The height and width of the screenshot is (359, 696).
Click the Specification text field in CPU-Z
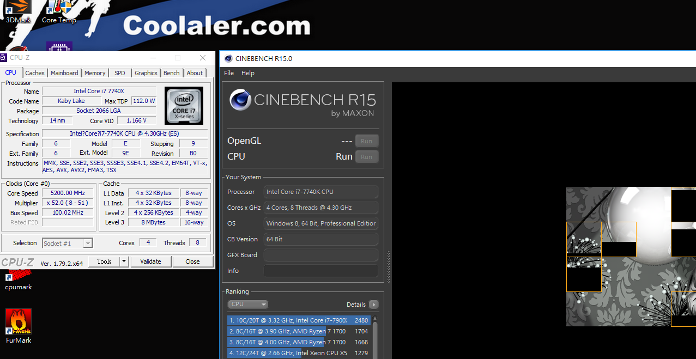tap(125, 133)
